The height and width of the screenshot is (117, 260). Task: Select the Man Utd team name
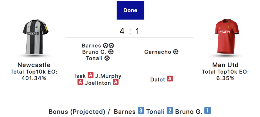pos(225,65)
